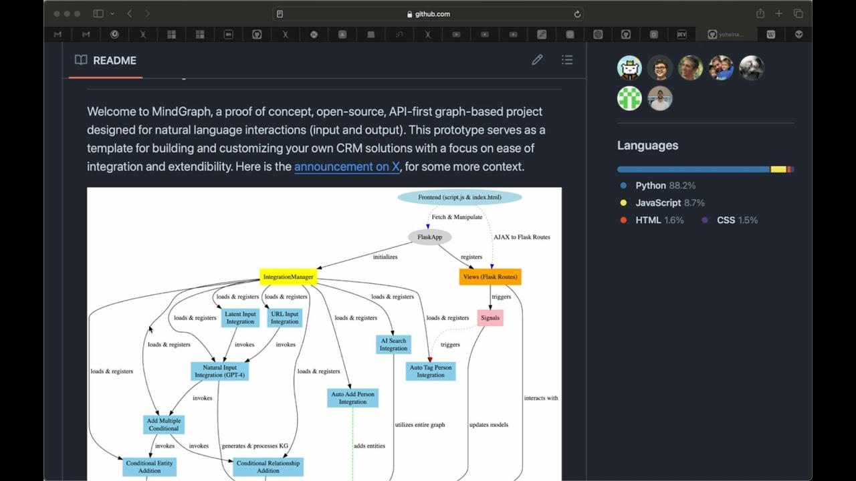This screenshot has height=481, width=856.
Task: Click the yellow JavaScript segment on the languages bar
Action: coord(778,169)
